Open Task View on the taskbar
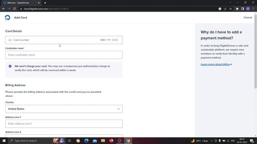Screen dimensions: 257x144 (x=69, y=140)
